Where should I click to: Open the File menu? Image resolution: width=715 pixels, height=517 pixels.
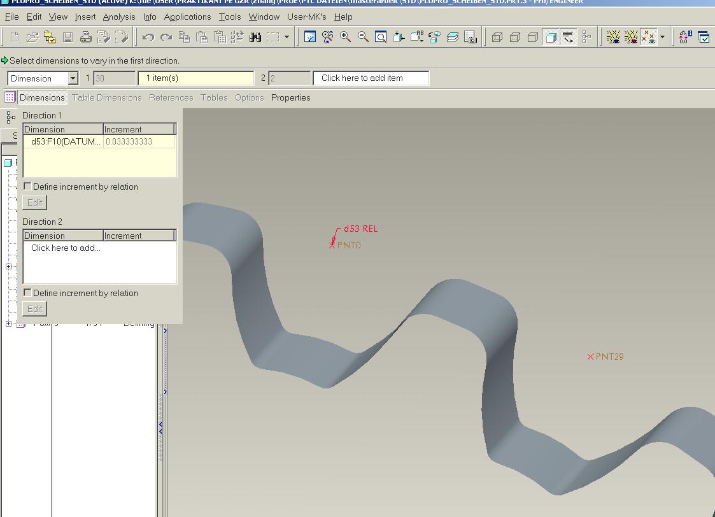point(12,17)
